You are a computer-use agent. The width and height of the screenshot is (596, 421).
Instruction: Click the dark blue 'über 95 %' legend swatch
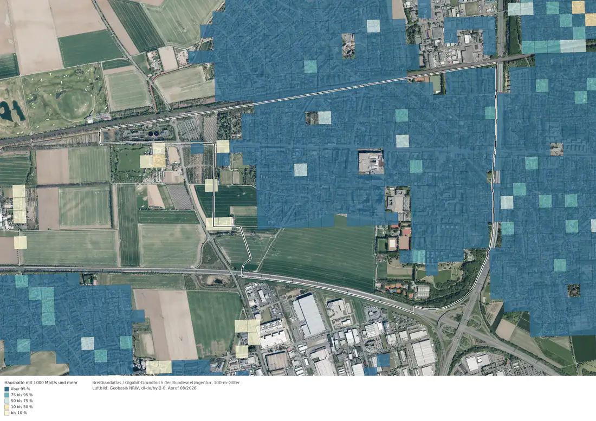coord(7,389)
